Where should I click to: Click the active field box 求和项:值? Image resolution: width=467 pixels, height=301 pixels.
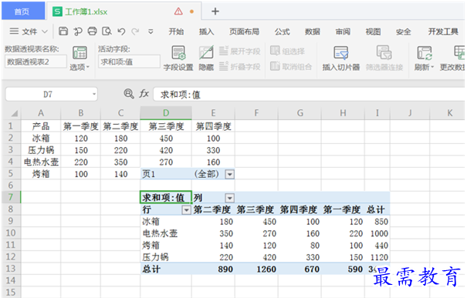coord(129,62)
